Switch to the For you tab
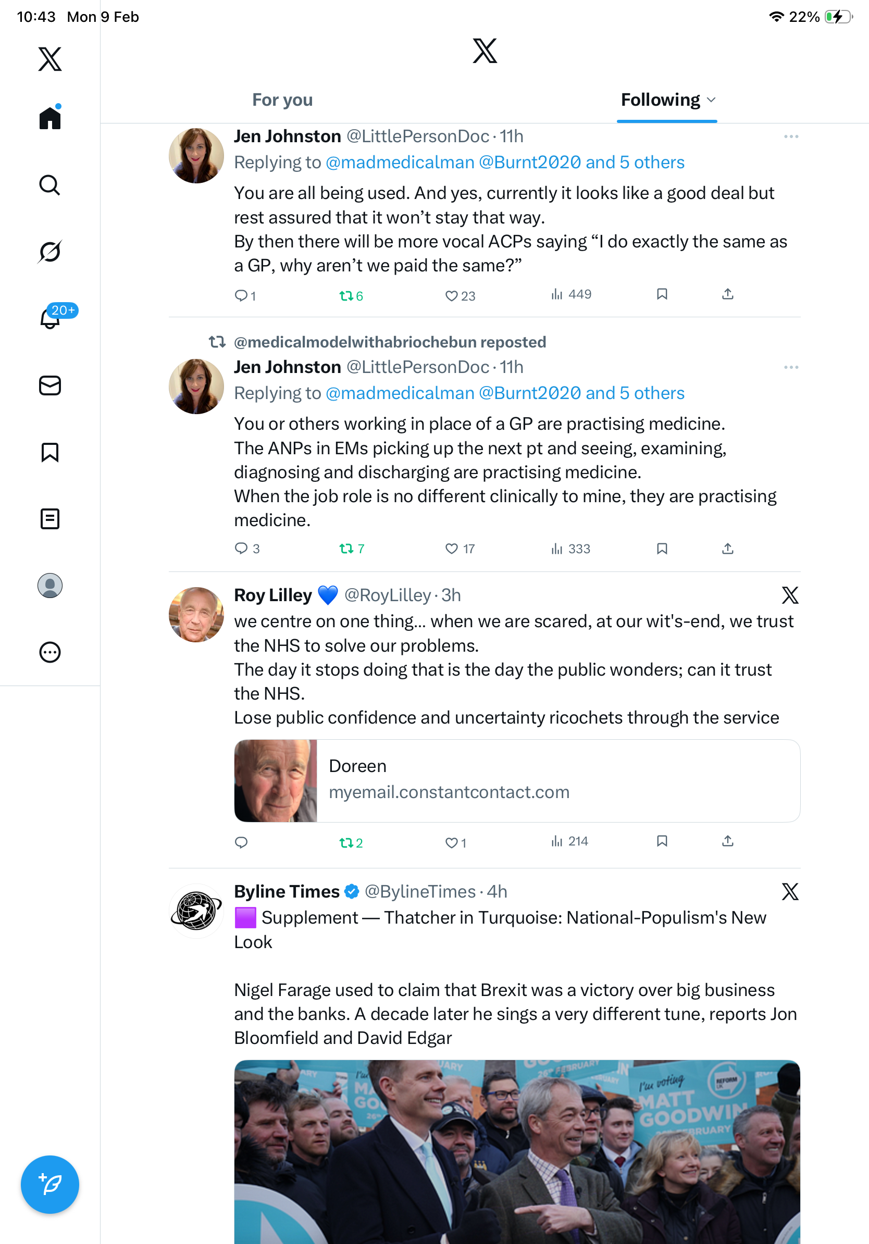The height and width of the screenshot is (1244, 869). pos(282,100)
